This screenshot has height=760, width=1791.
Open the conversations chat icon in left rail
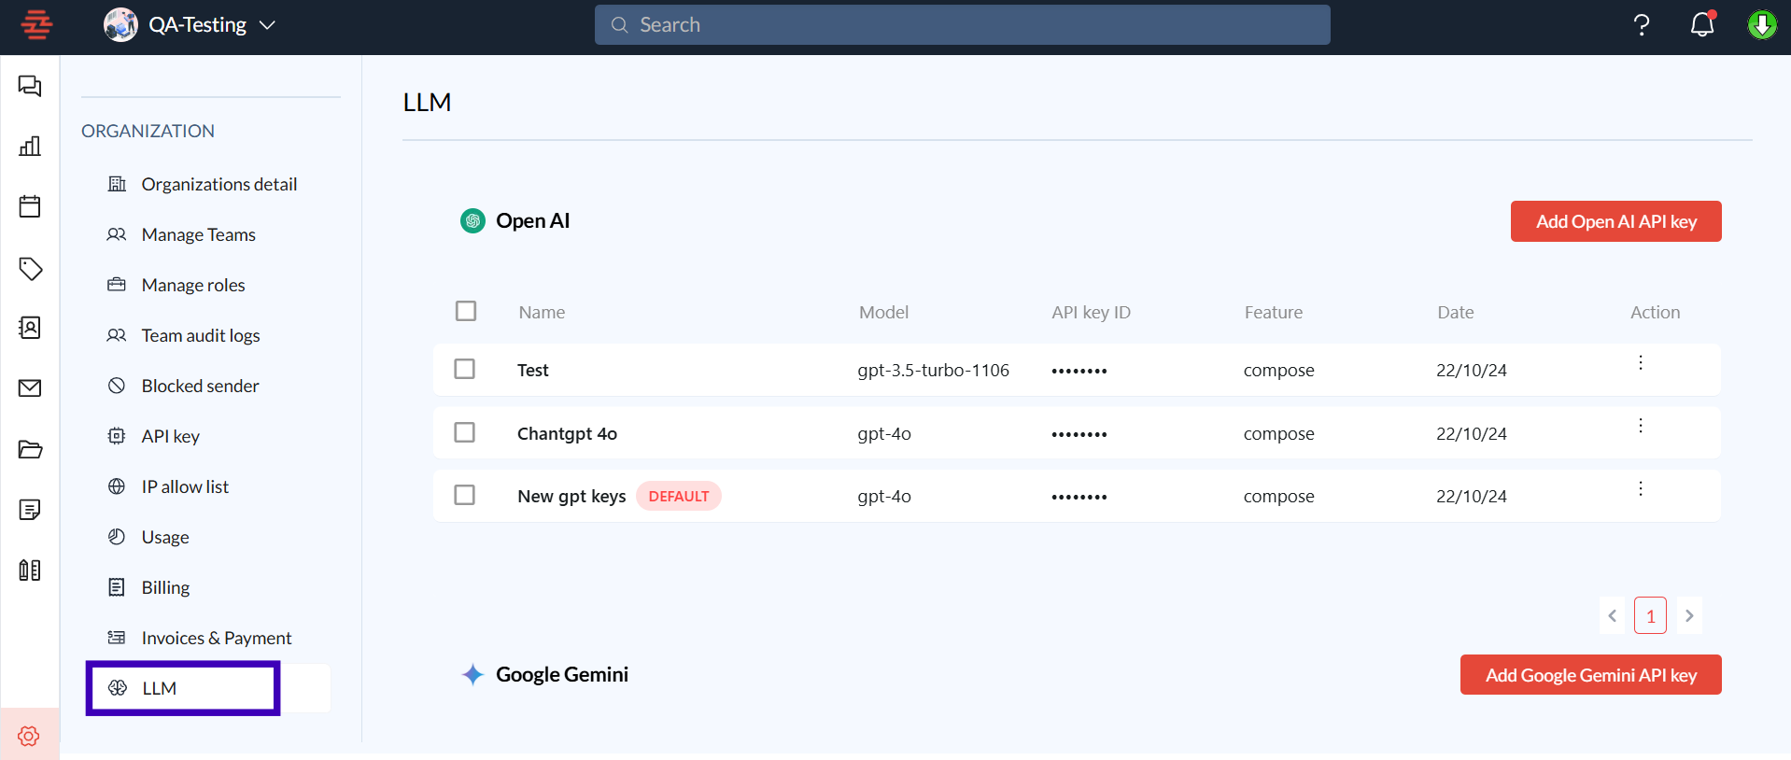[x=30, y=86]
